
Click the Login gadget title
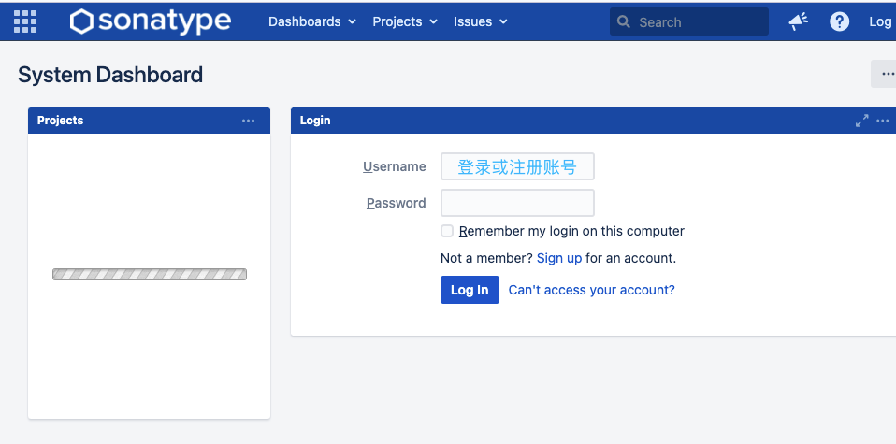pos(315,121)
